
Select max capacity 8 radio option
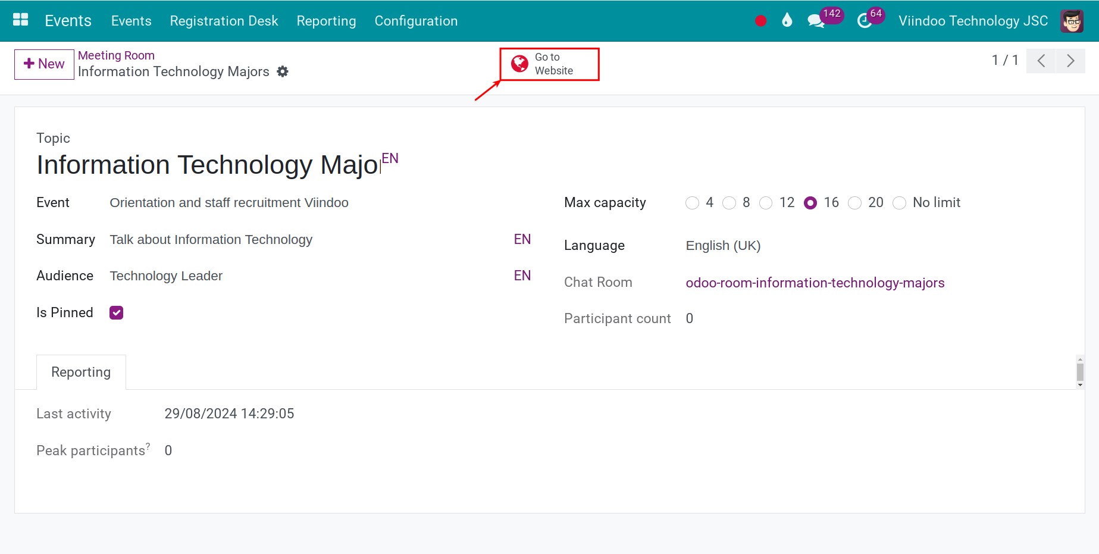coord(729,203)
